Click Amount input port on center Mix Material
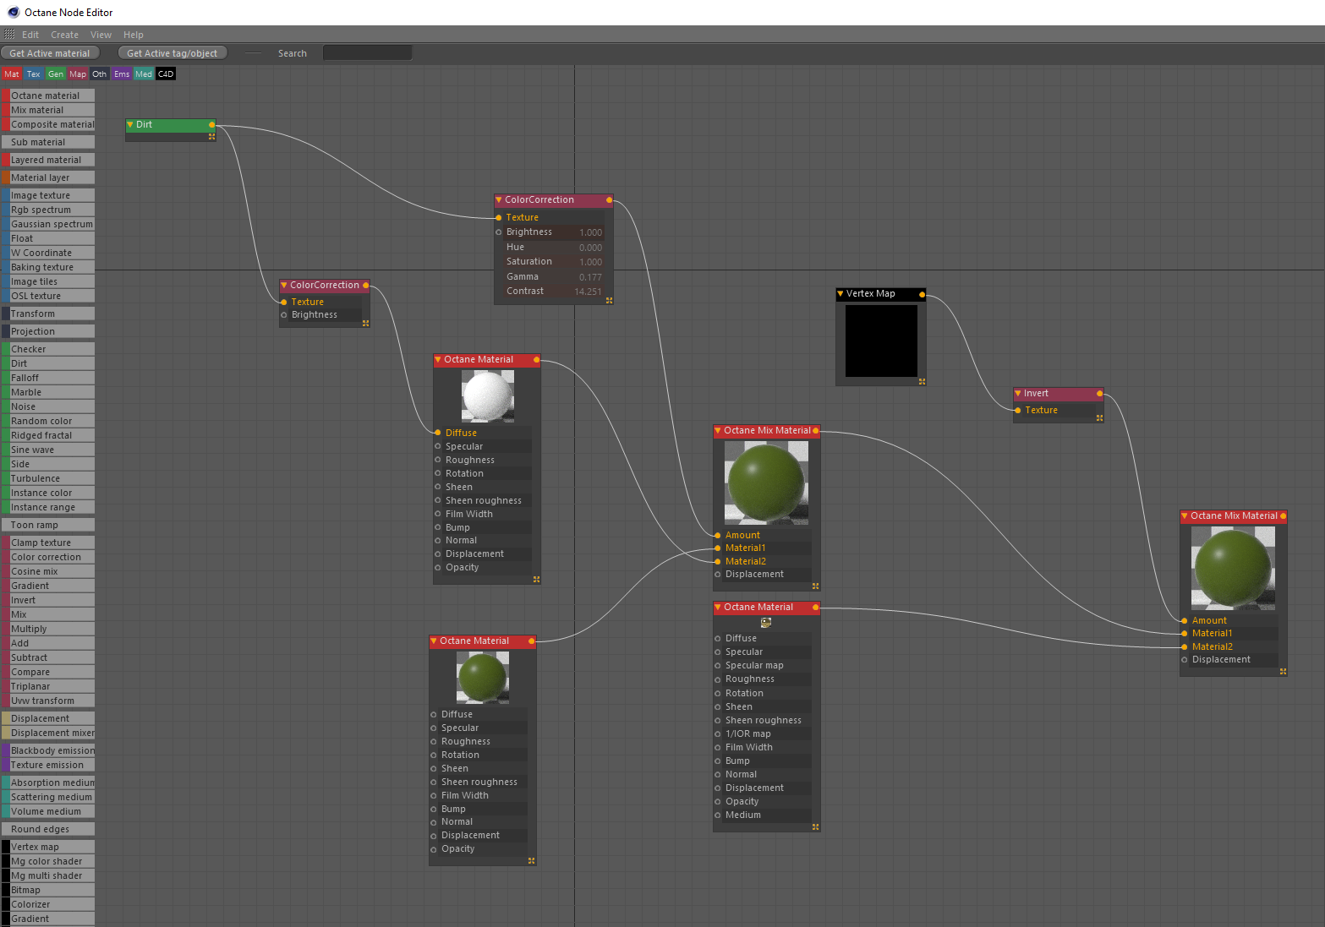 (x=718, y=536)
